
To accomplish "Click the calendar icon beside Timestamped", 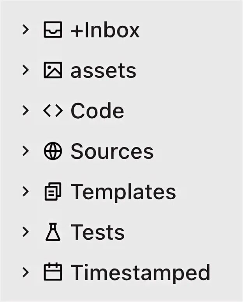I will pyautogui.click(x=53, y=272).
